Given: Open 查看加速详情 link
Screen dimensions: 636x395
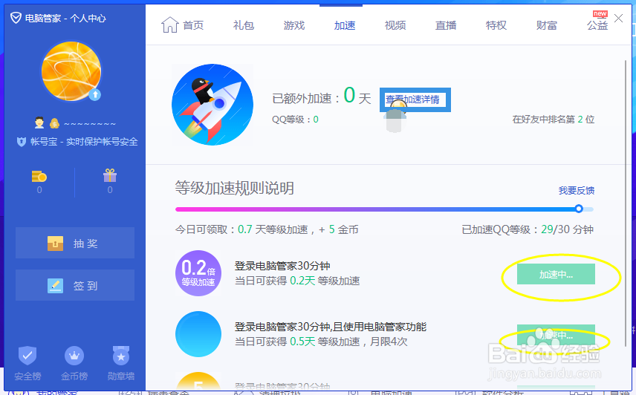Looking at the screenshot, I should (x=413, y=99).
